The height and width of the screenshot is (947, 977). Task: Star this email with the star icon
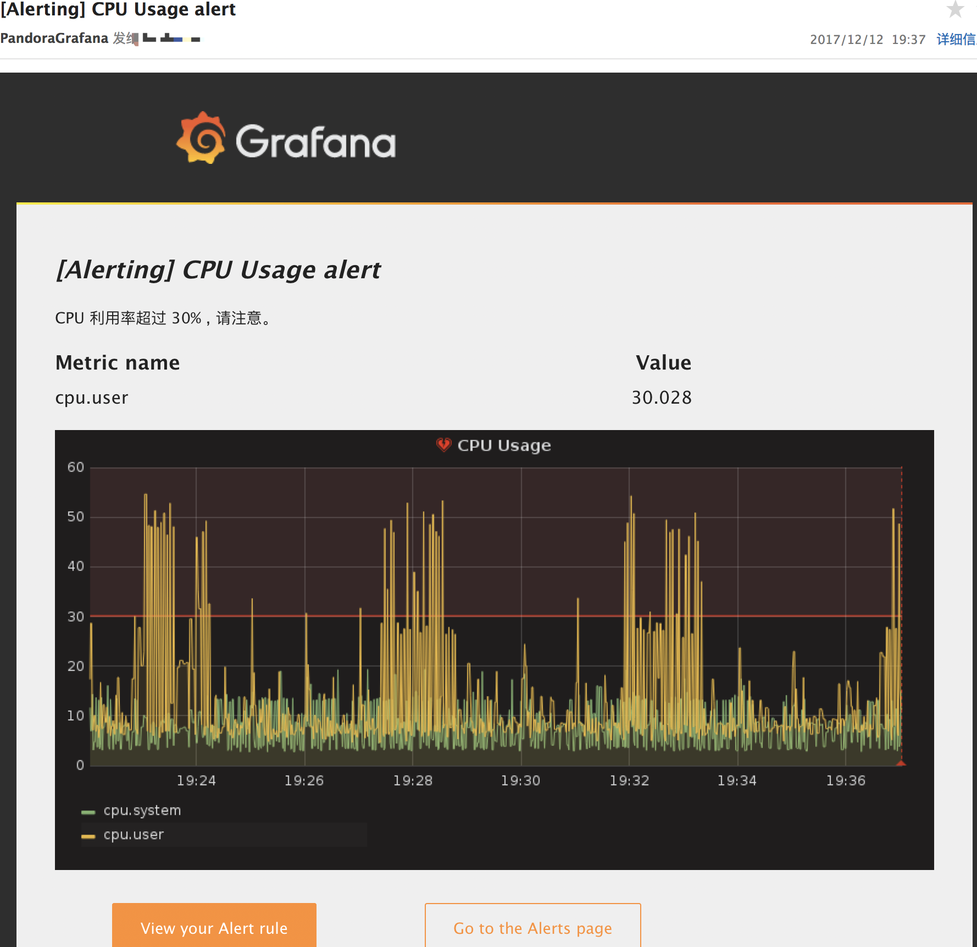(x=956, y=9)
